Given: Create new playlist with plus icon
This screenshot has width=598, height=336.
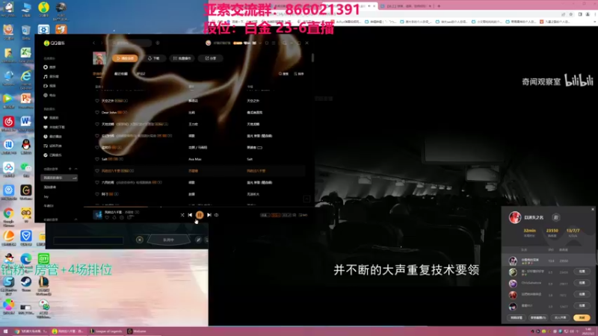Looking at the screenshot, I should point(70,169).
